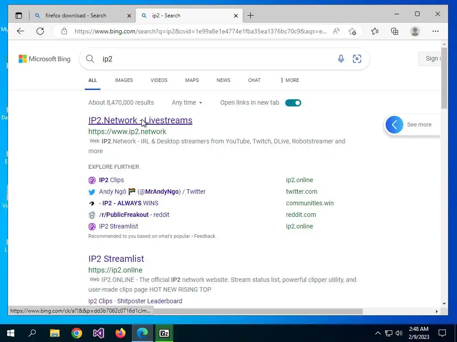Search using an image icon

[357, 59]
